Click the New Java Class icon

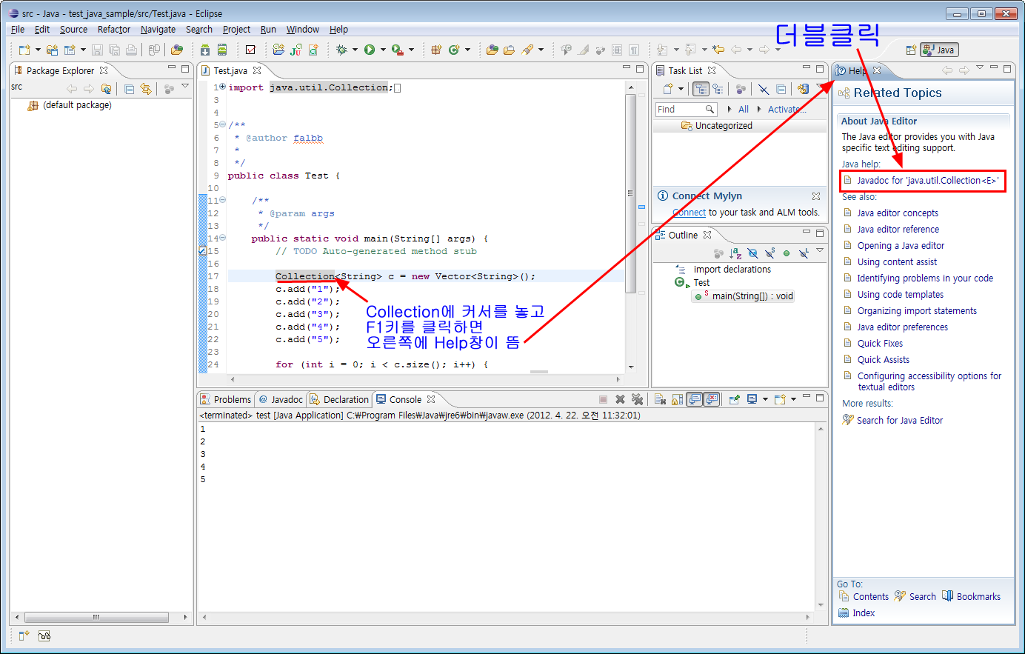click(x=454, y=50)
